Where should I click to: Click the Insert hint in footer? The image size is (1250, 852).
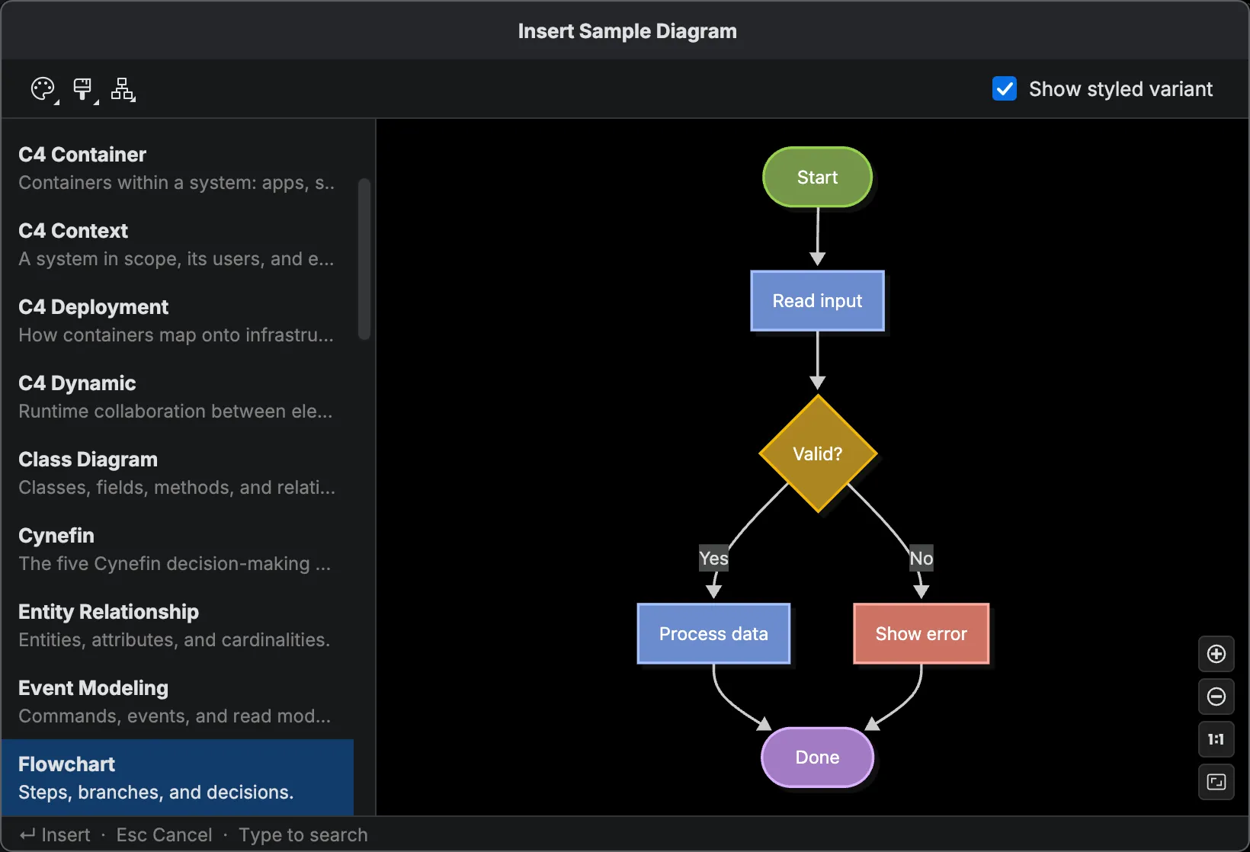click(55, 835)
